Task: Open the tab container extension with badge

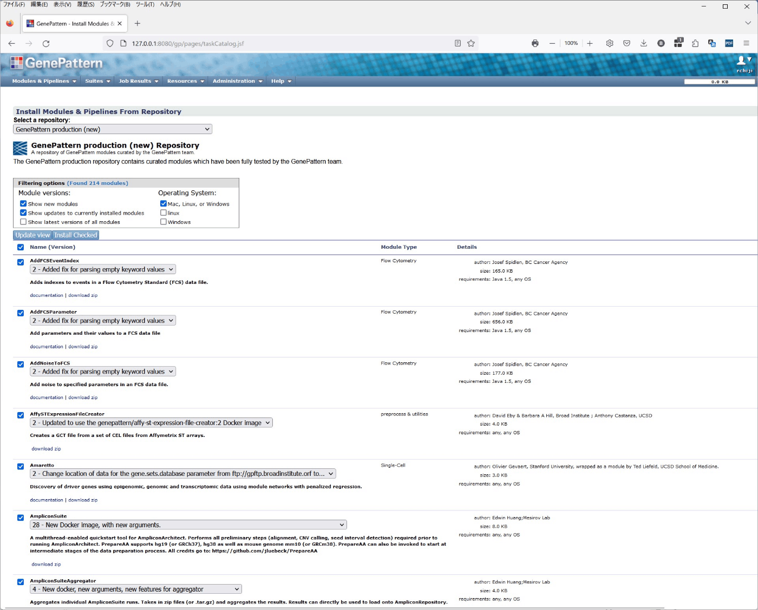Action: pos(678,43)
